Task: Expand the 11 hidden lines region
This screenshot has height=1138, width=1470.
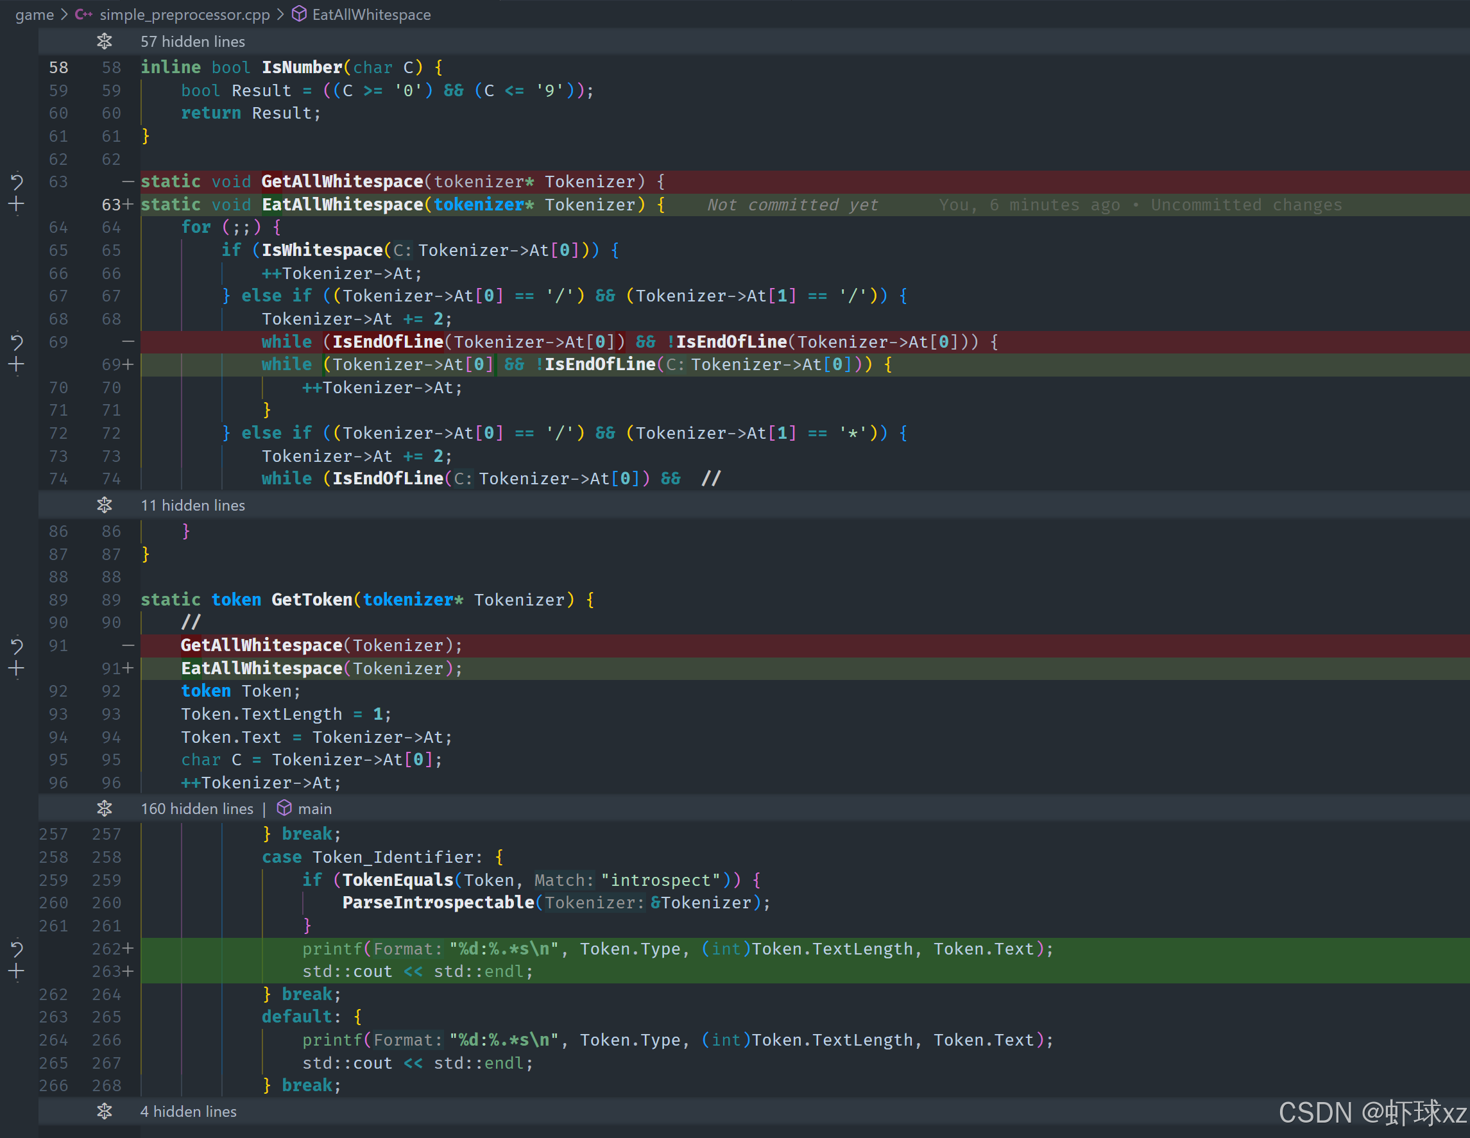Action: click(105, 505)
